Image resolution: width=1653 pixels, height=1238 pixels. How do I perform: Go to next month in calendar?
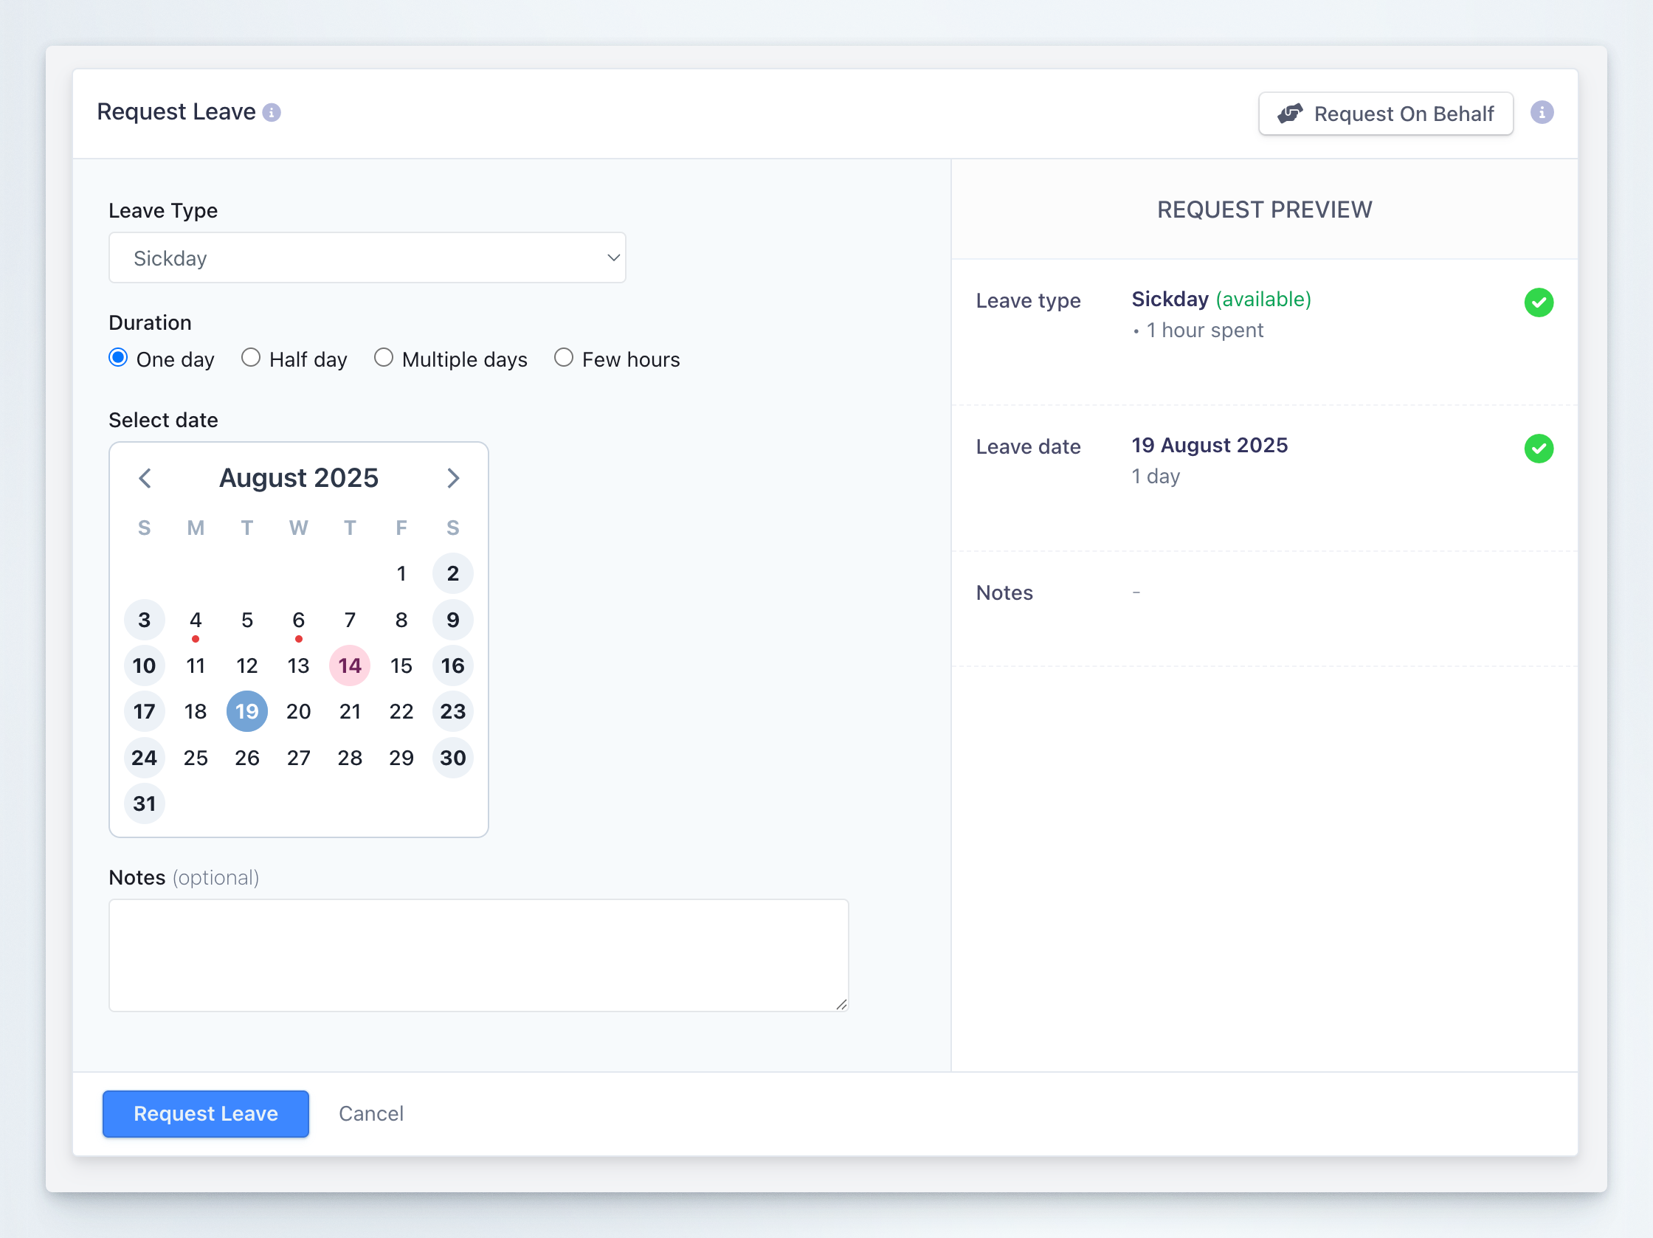pyautogui.click(x=453, y=478)
